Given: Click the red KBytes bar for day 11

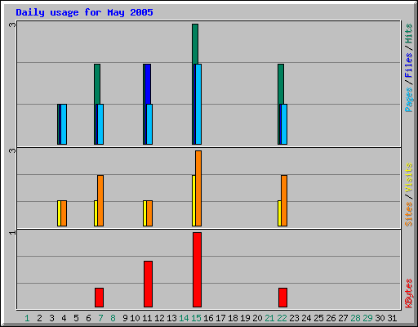Looking at the screenshot, I should [x=148, y=284].
